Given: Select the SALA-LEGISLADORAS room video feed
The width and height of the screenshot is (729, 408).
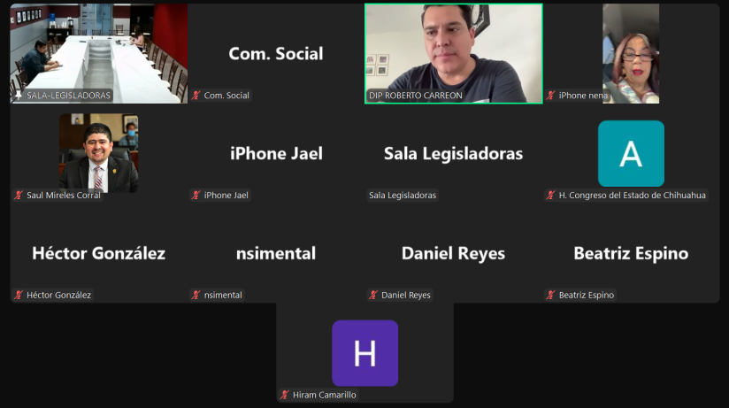Looking at the screenshot, I should 99,53.
